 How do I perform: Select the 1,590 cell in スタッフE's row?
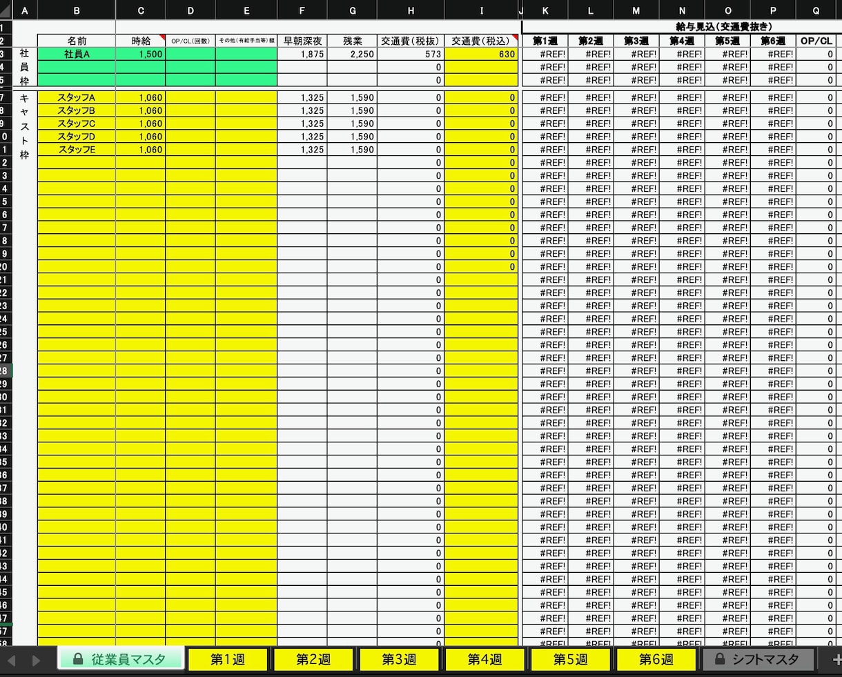352,149
